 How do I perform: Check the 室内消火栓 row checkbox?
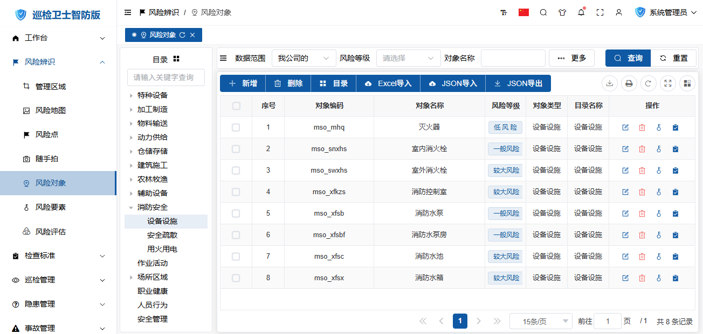(x=236, y=149)
